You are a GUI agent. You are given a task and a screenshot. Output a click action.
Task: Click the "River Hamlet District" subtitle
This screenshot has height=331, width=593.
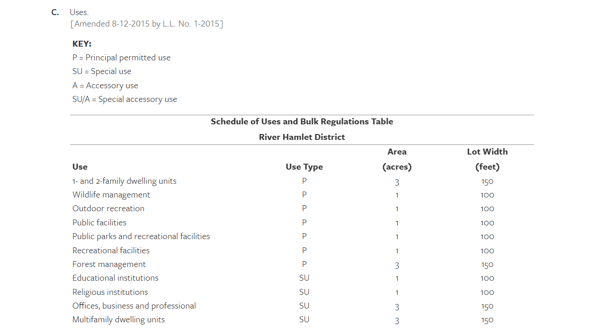[x=302, y=137]
